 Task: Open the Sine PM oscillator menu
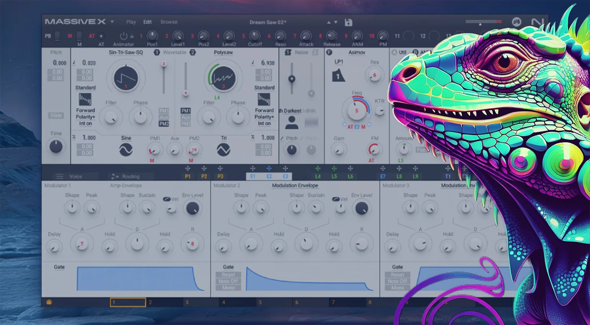click(x=126, y=138)
